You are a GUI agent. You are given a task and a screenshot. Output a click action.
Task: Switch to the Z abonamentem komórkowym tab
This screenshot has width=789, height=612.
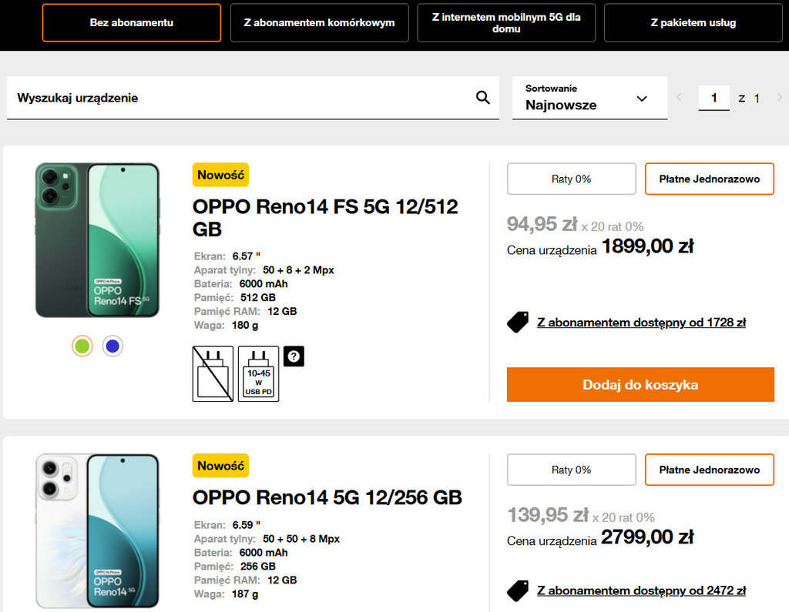tap(319, 22)
